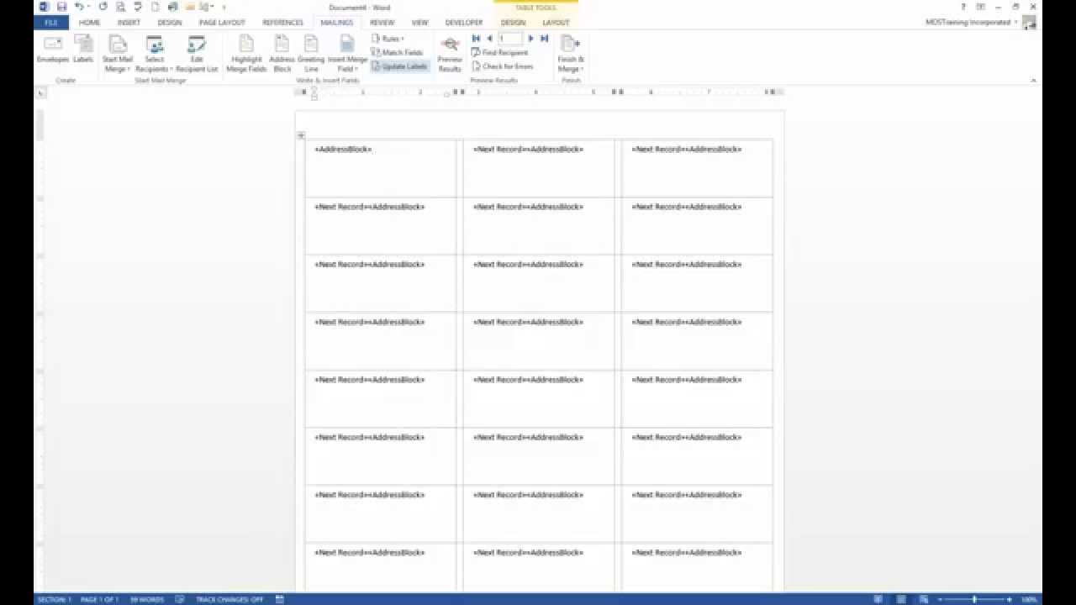Go to last record arrow
The image size is (1076, 605).
544,39
